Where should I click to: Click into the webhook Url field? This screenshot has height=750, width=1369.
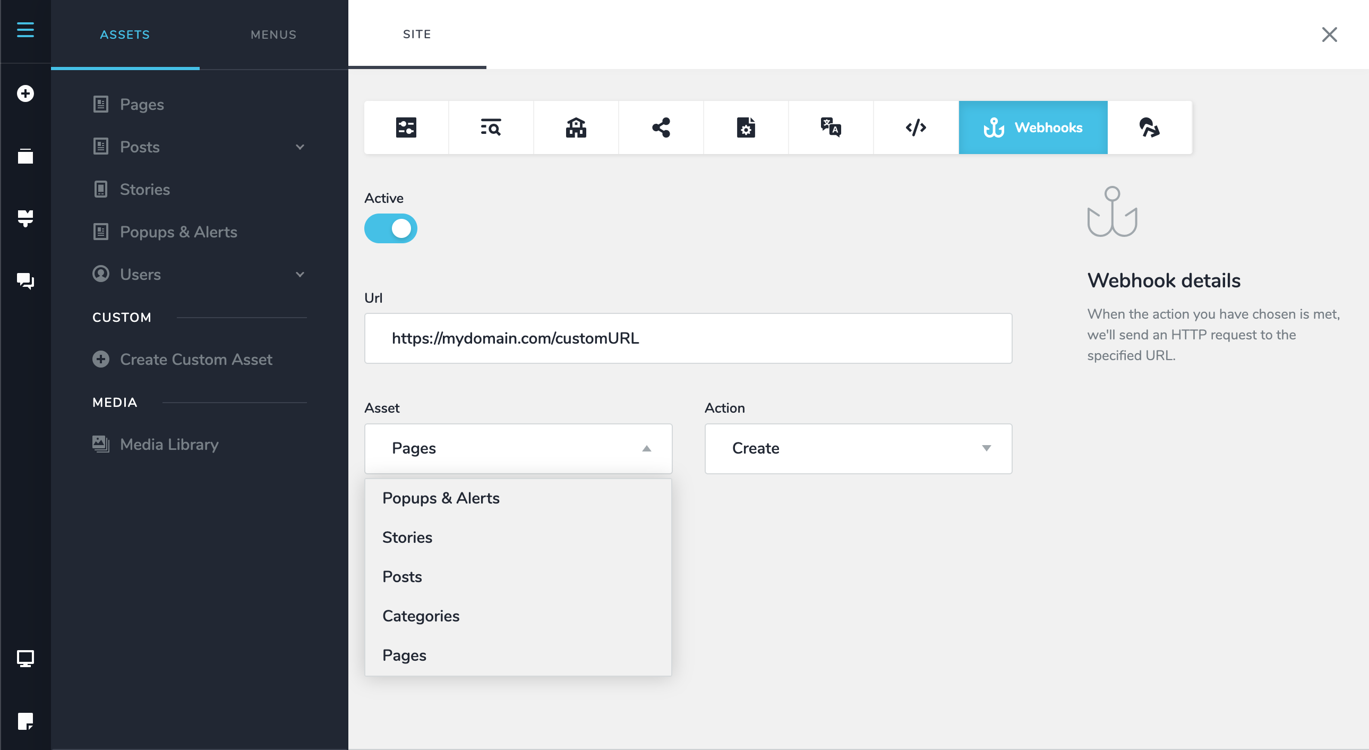point(688,338)
